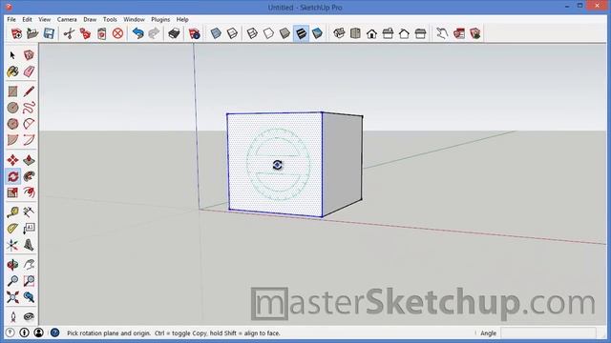Switch to Shaded face style

(x=284, y=33)
